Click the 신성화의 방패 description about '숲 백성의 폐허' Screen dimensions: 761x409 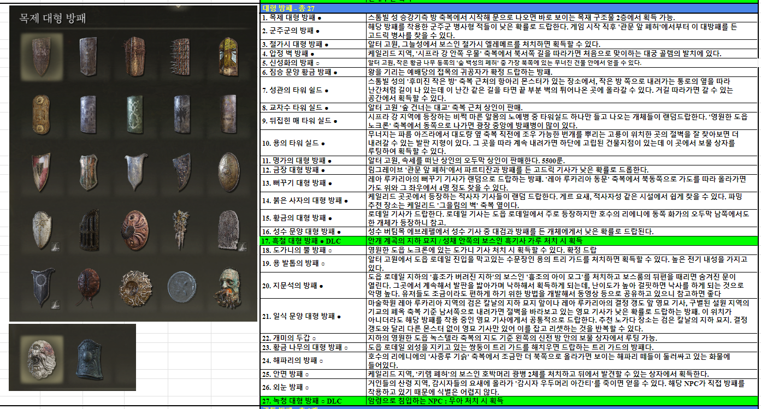[563, 63]
